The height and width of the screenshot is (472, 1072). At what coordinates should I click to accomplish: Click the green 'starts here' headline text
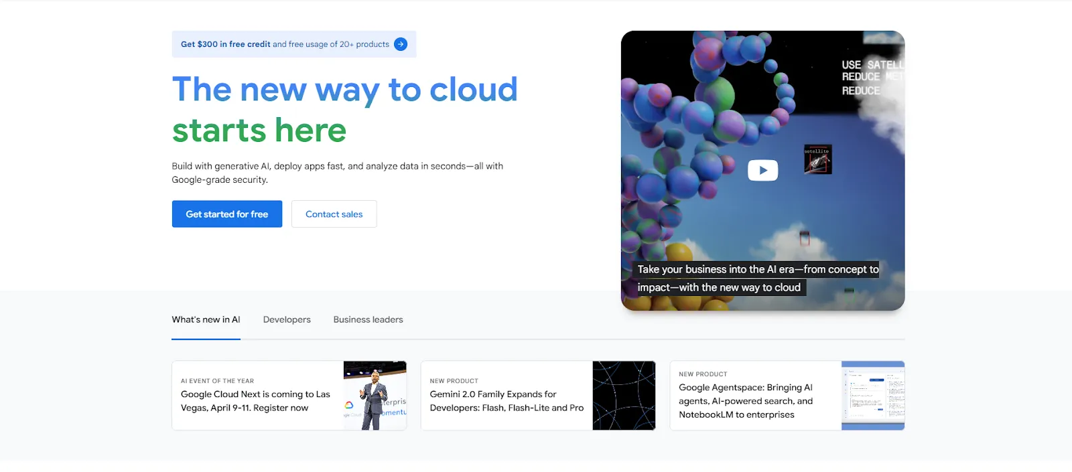[x=259, y=131]
